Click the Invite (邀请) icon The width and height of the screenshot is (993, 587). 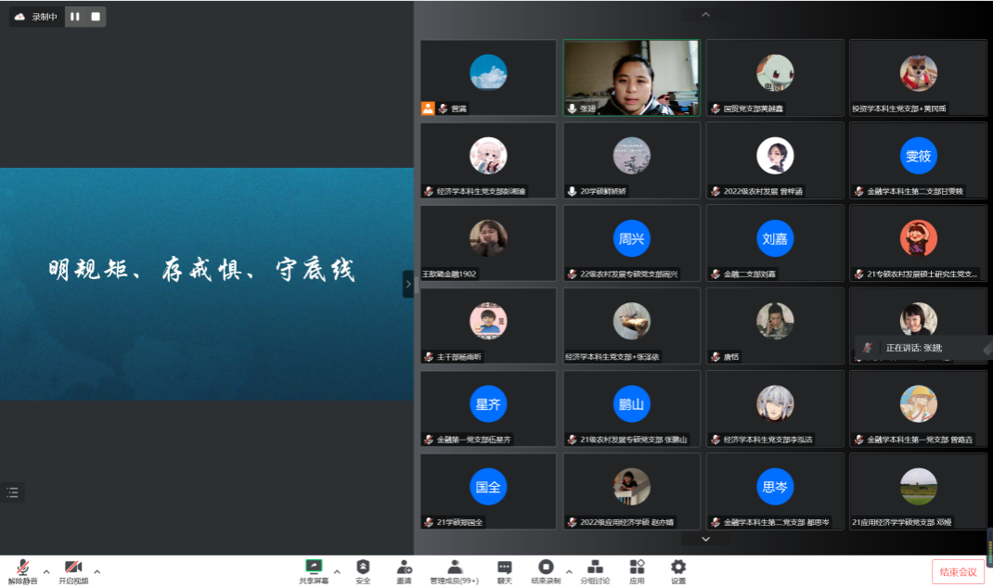404,569
